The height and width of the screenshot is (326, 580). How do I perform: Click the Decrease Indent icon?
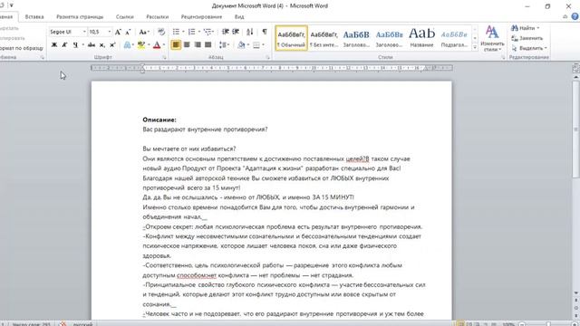226,32
